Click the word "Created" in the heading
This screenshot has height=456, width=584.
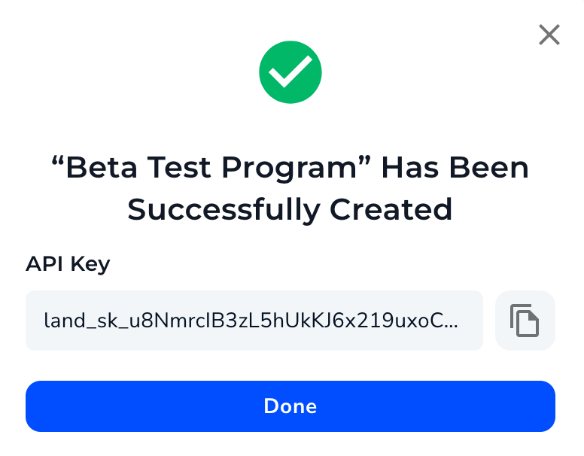click(391, 210)
